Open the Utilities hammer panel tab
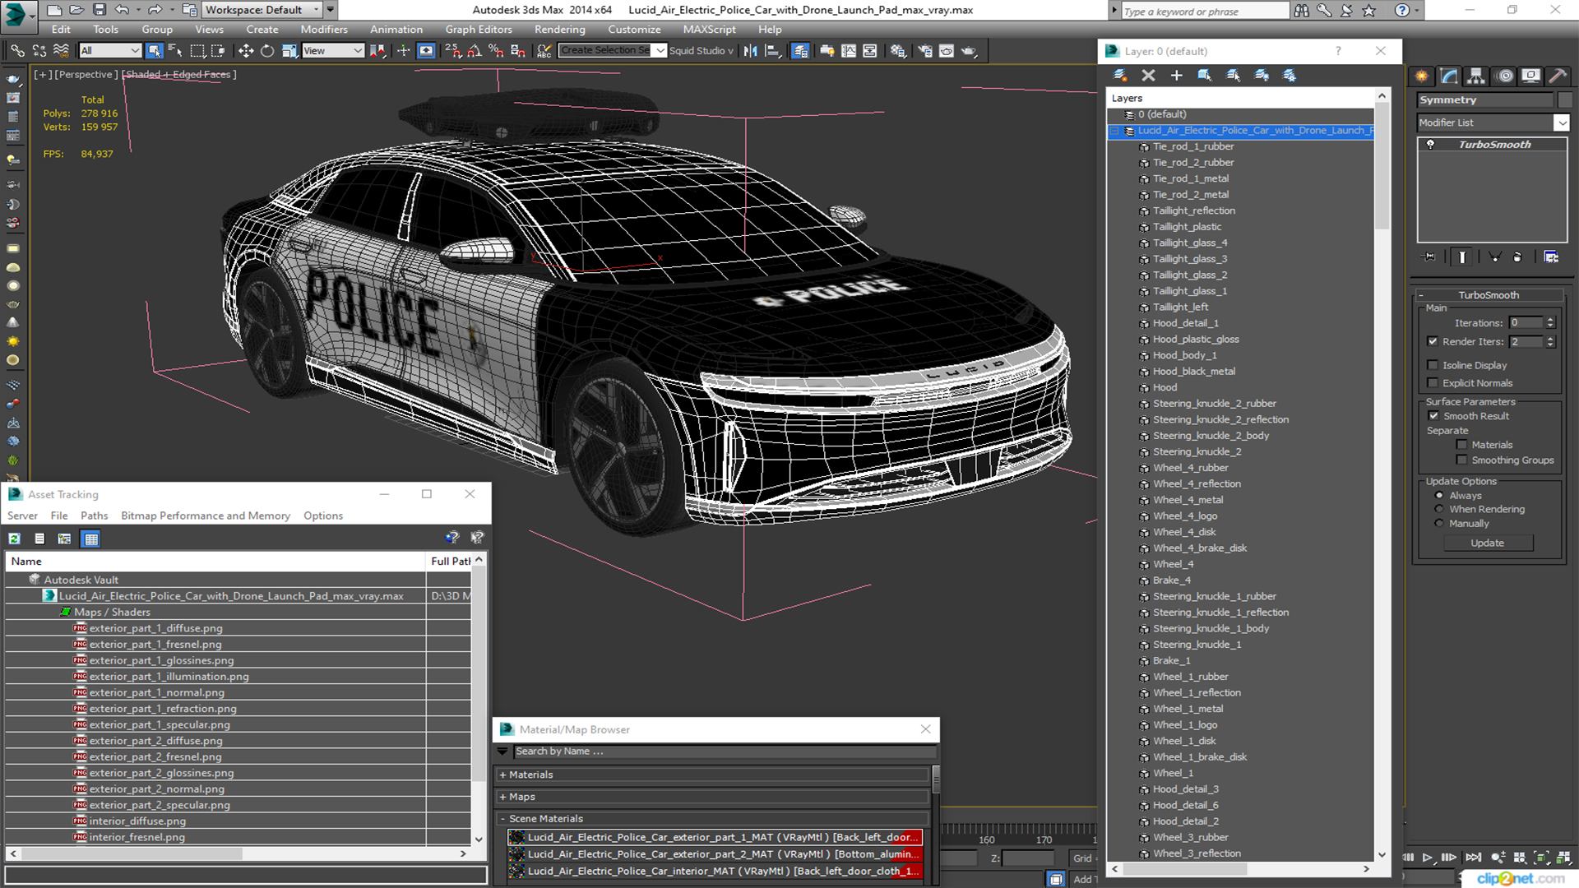This screenshot has width=1579, height=888. click(x=1558, y=76)
